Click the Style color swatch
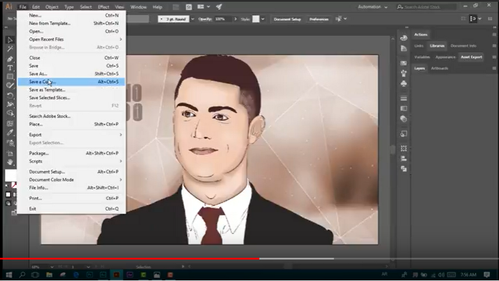This screenshot has width=499, height=281. click(x=256, y=19)
